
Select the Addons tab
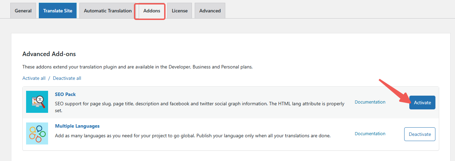(152, 11)
